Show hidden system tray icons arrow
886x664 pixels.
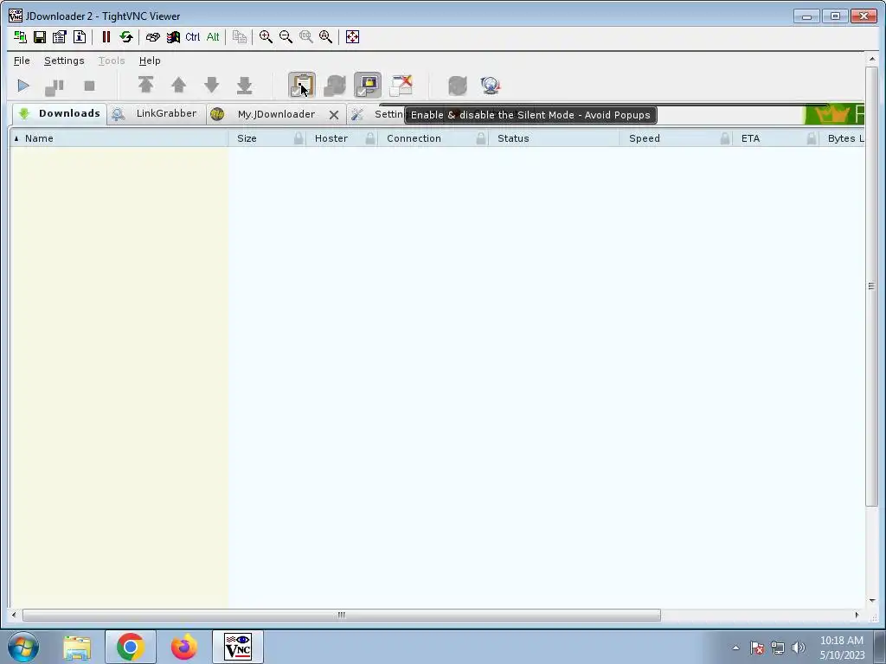click(735, 648)
